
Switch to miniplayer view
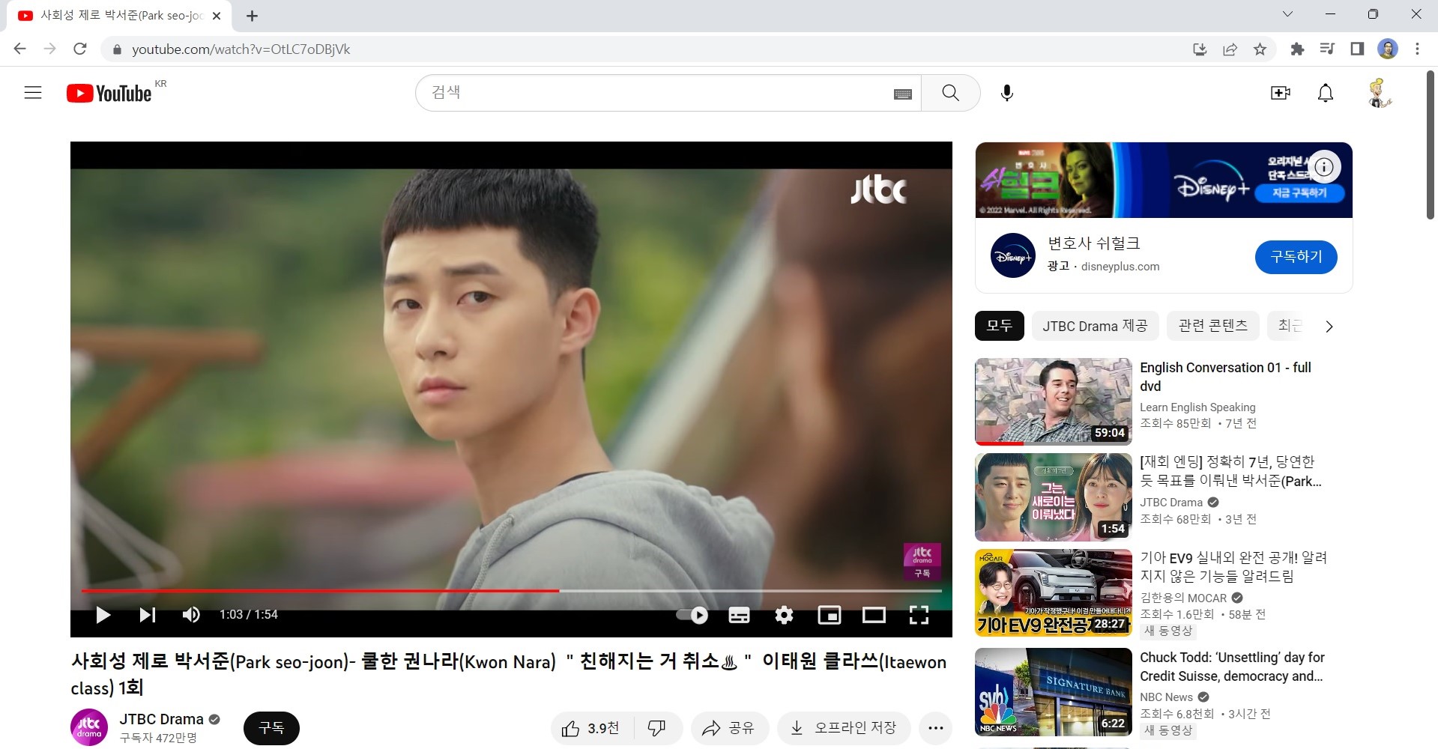click(x=829, y=615)
